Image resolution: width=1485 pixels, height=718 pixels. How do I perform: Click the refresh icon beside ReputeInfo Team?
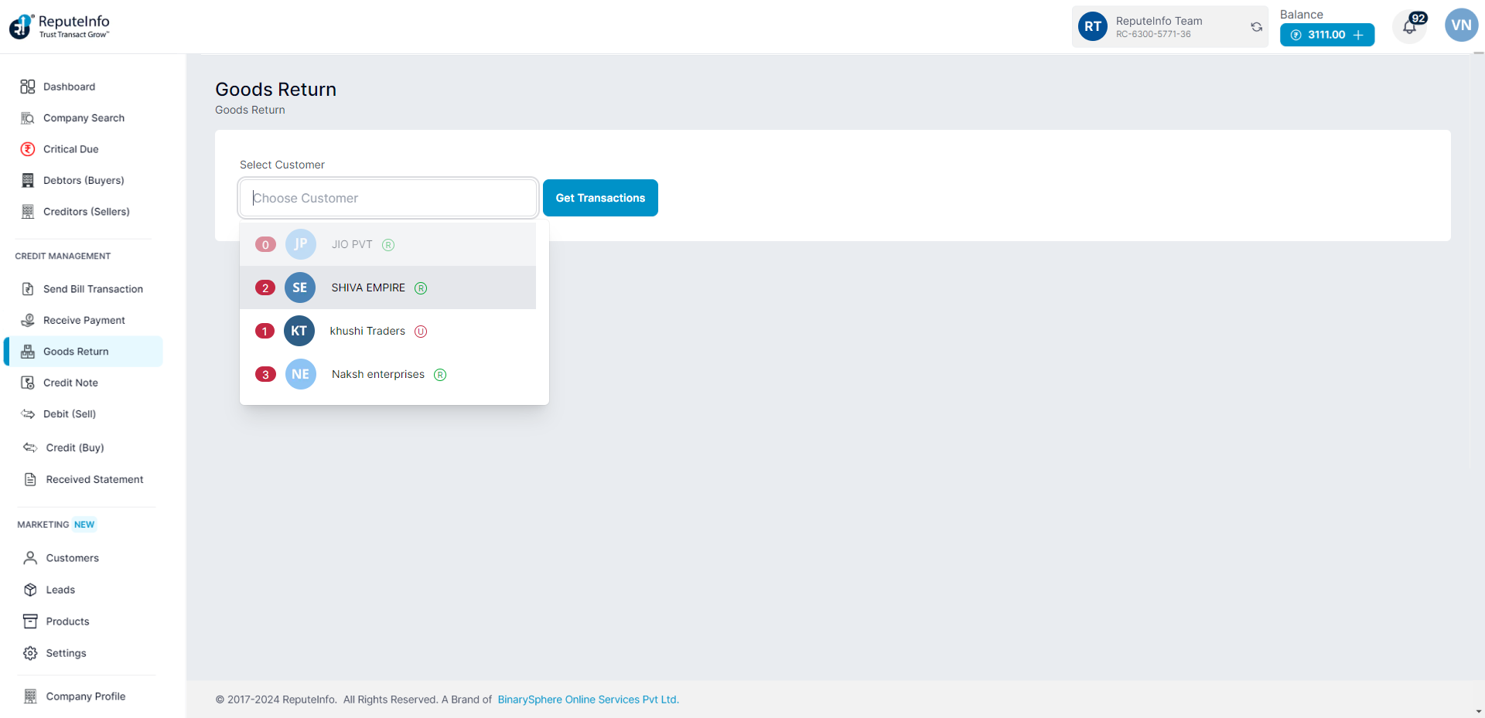click(x=1256, y=27)
